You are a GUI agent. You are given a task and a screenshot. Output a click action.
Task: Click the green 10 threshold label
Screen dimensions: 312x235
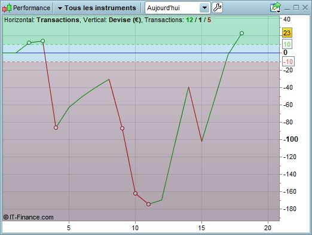287,44
